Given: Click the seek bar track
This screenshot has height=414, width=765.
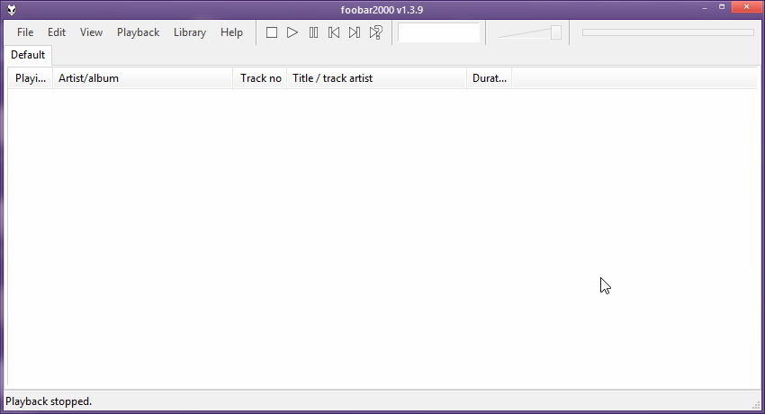Looking at the screenshot, I should (x=668, y=32).
